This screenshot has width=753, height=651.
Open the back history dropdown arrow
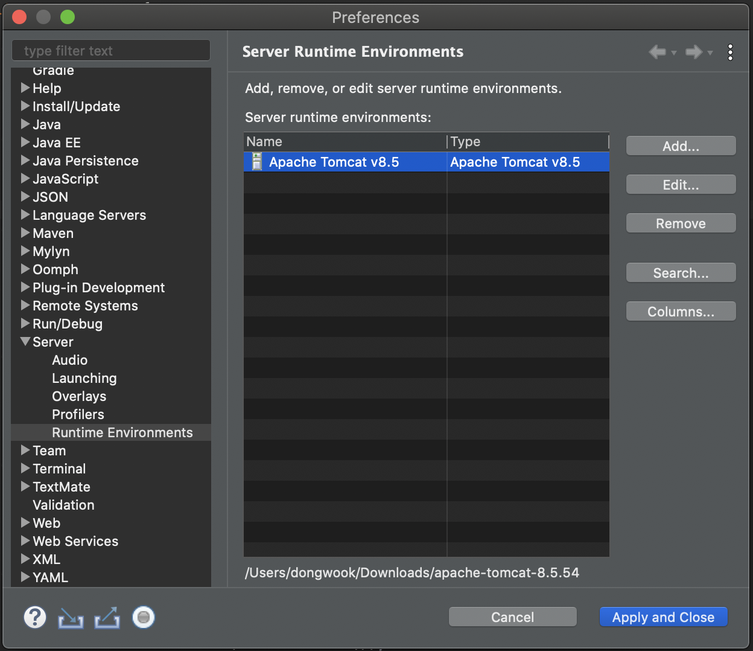674,53
